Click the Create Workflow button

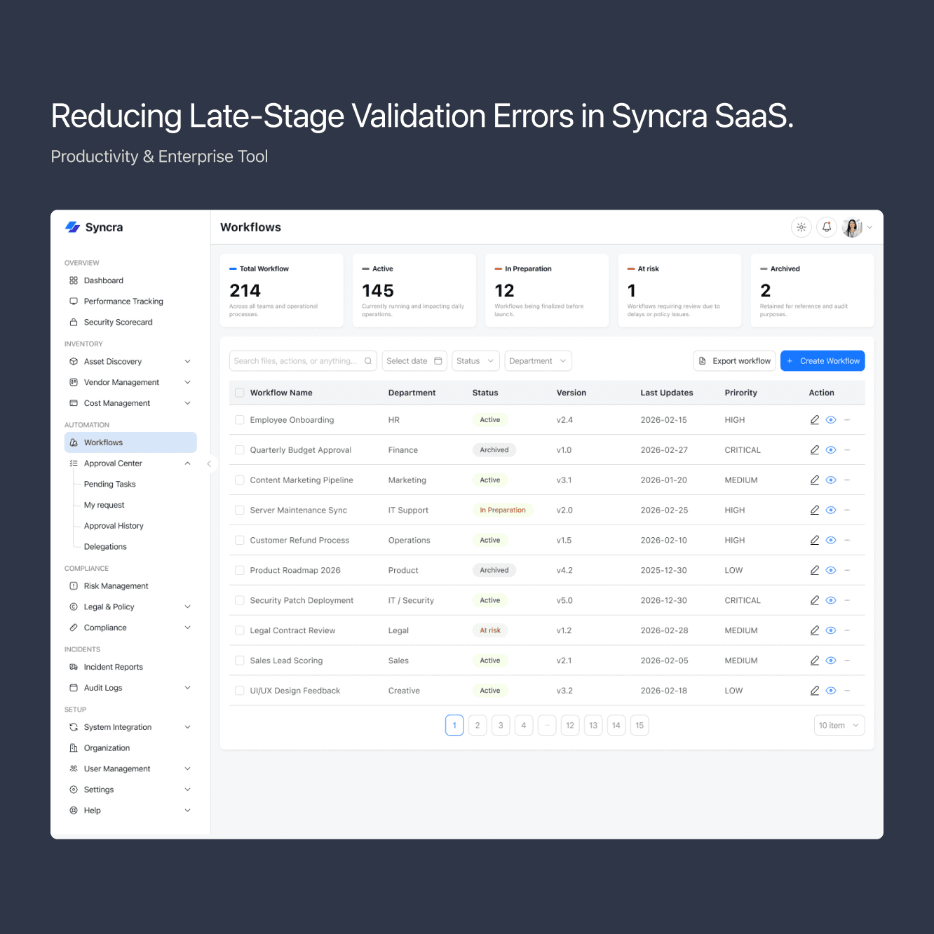pyautogui.click(x=823, y=361)
